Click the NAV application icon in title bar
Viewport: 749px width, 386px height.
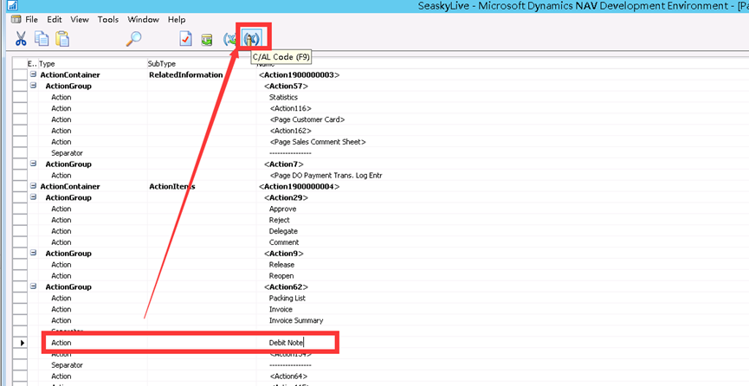[x=12, y=6]
